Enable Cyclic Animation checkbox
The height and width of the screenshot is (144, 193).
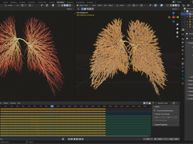[154, 120]
